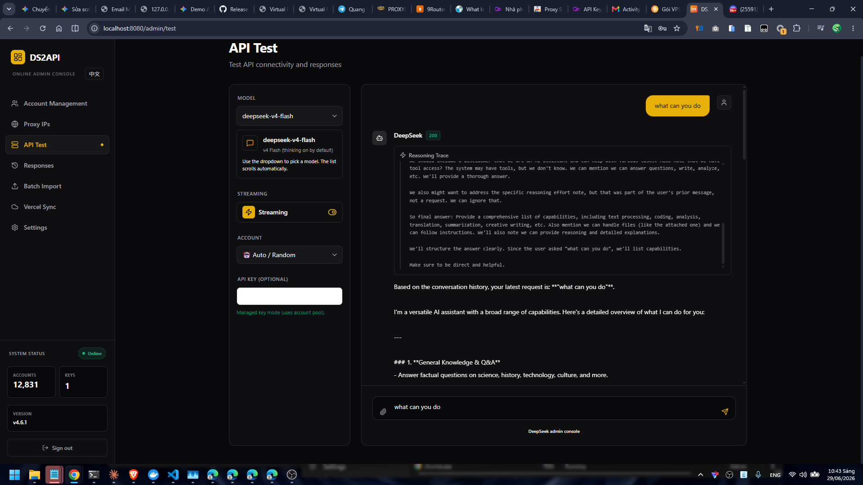
Task: Switch to the Activity Gmail tab
Action: coord(627,9)
